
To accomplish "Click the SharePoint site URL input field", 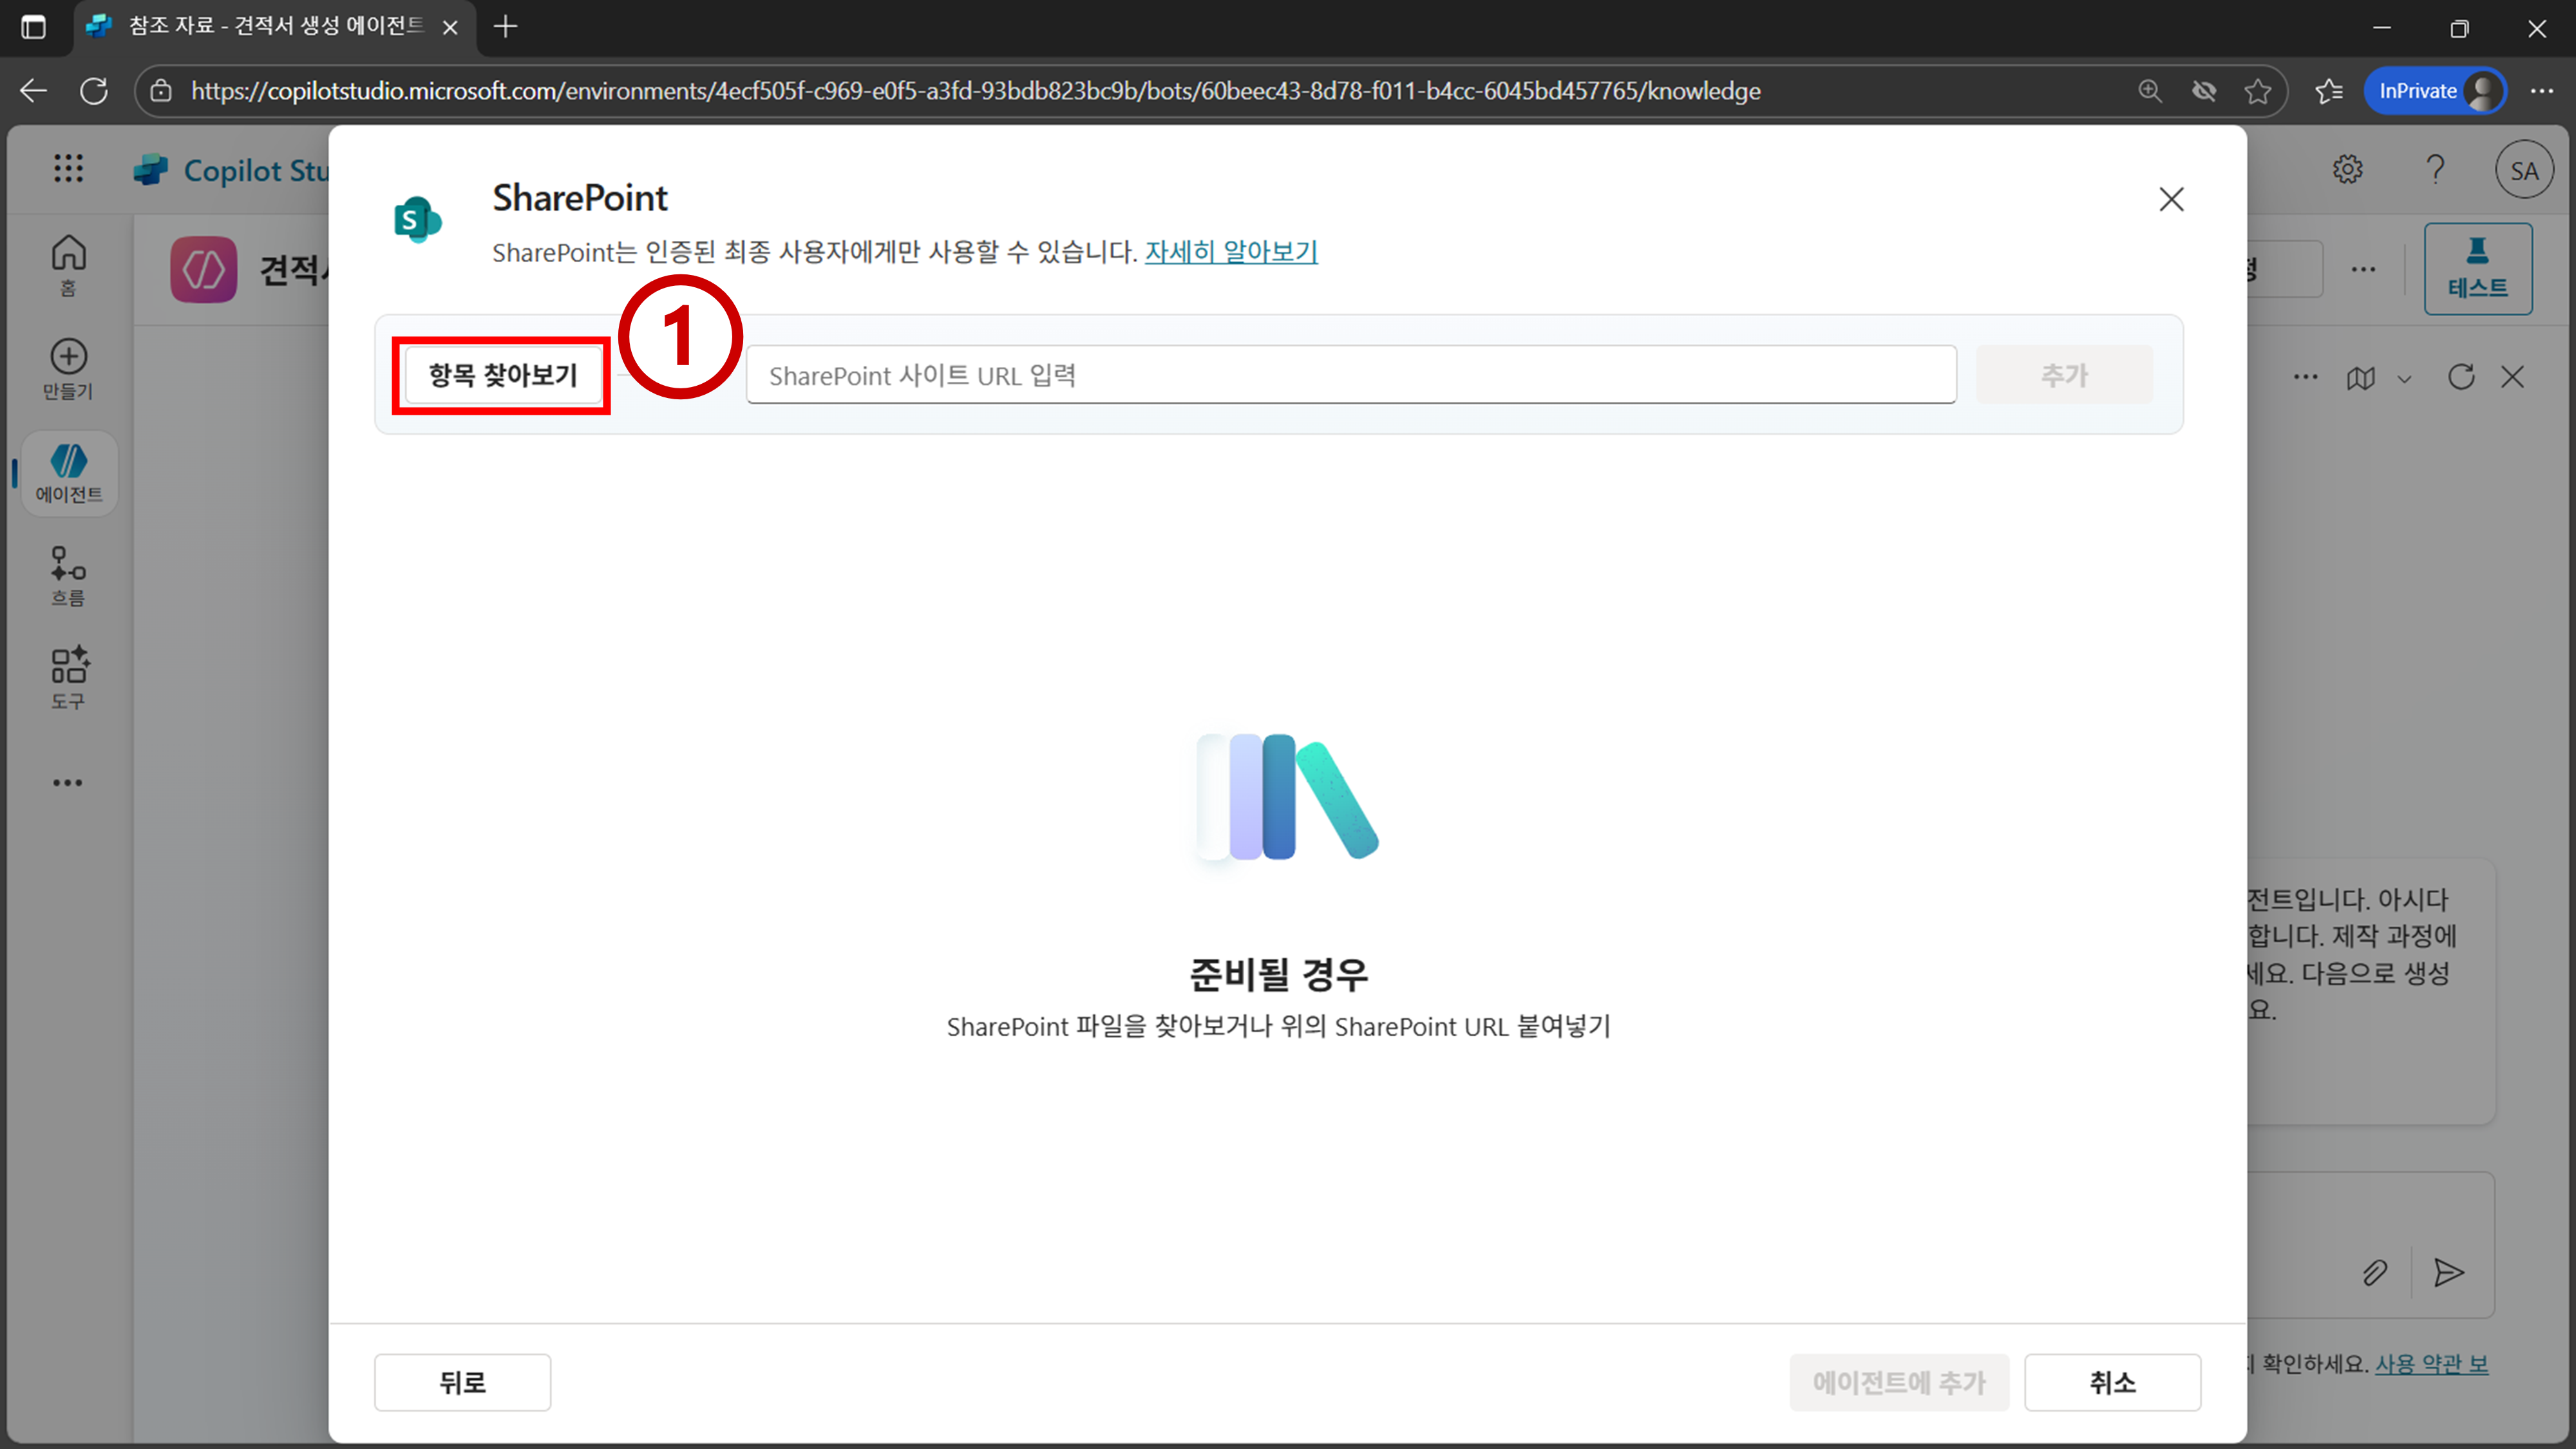I will tap(1350, 375).
